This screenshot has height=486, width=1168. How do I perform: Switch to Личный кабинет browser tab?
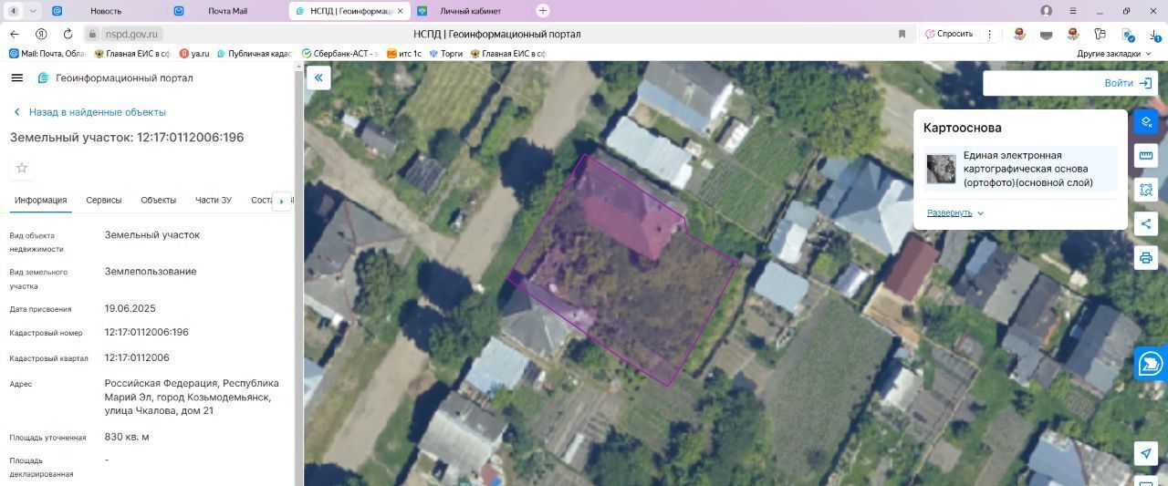[470, 11]
